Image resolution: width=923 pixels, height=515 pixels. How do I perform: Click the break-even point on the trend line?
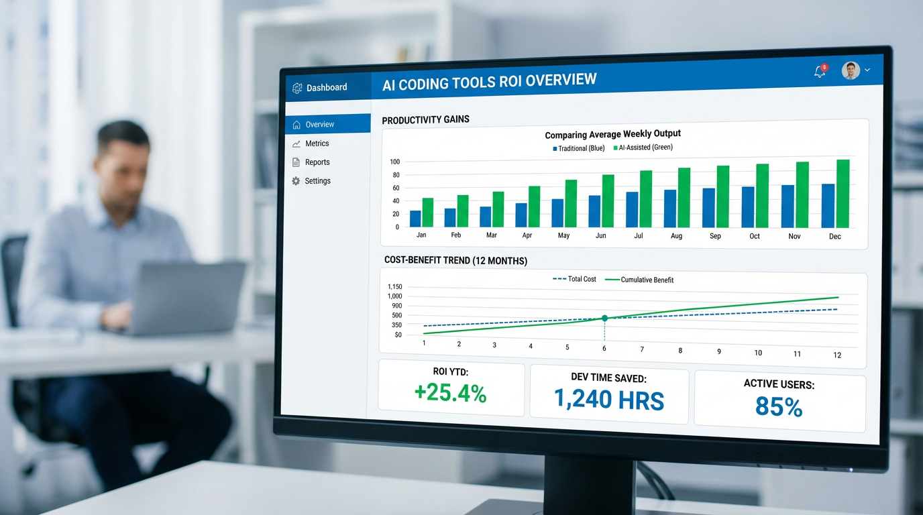[604, 318]
